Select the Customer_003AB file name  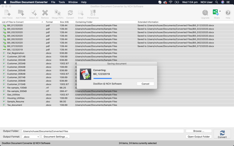coord(16,64)
